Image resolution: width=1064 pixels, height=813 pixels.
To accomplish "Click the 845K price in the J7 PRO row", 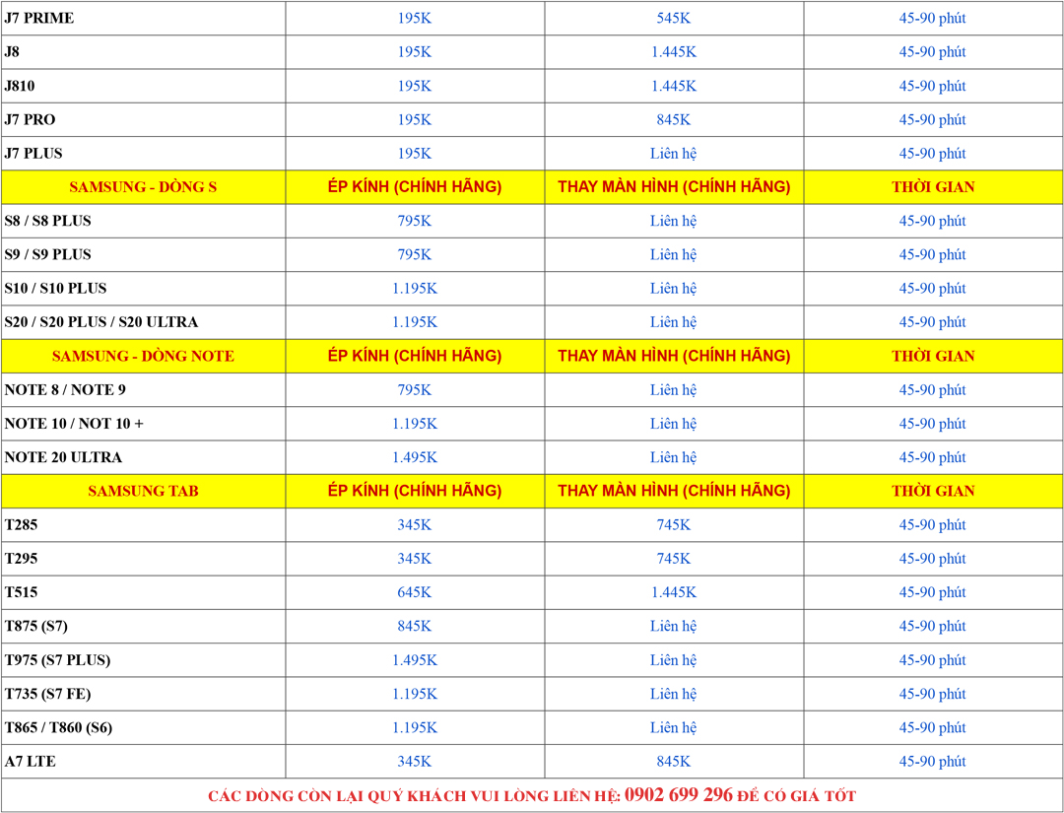I will coord(673,119).
